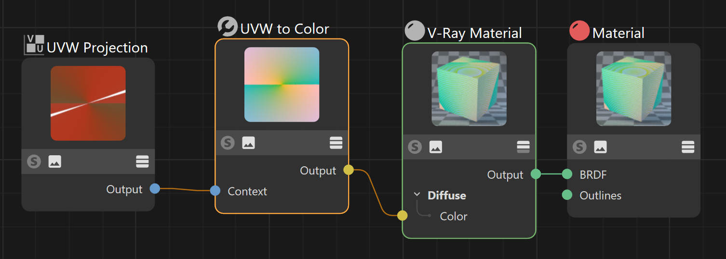Open the hamburger menu on UVW to Color node
Image resolution: width=726 pixels, height=259 pixels.
336,143
